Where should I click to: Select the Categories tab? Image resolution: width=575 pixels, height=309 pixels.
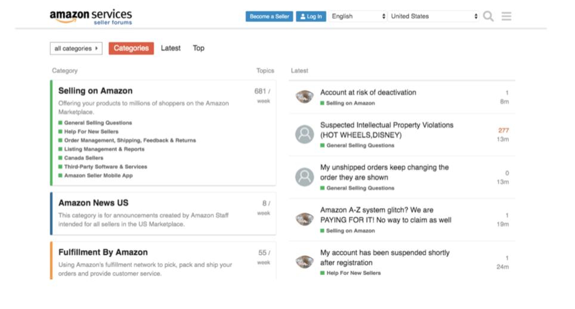tap(131, 48)
